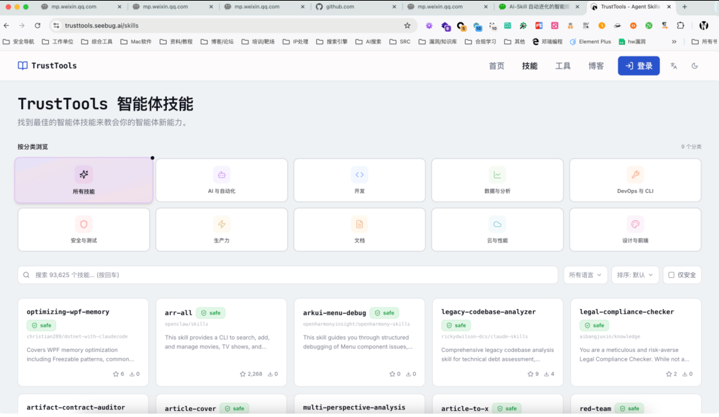Open the 开发 code category
719x417 pixels.
coord(359,180)
